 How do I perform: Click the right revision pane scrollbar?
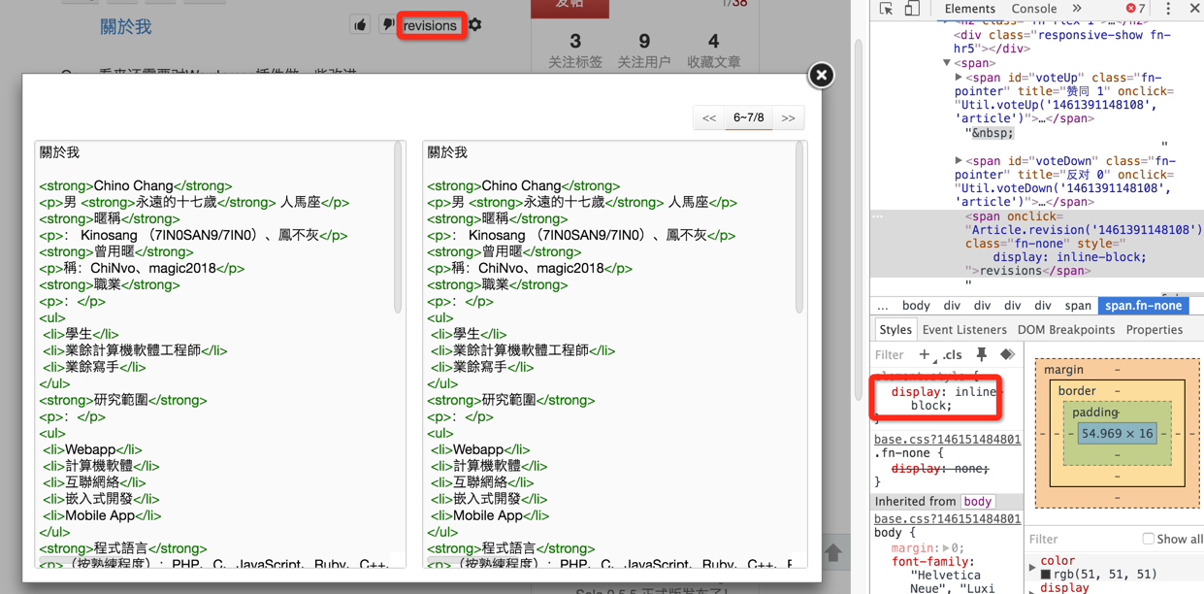pyautogui.click(x=799, y=228)
